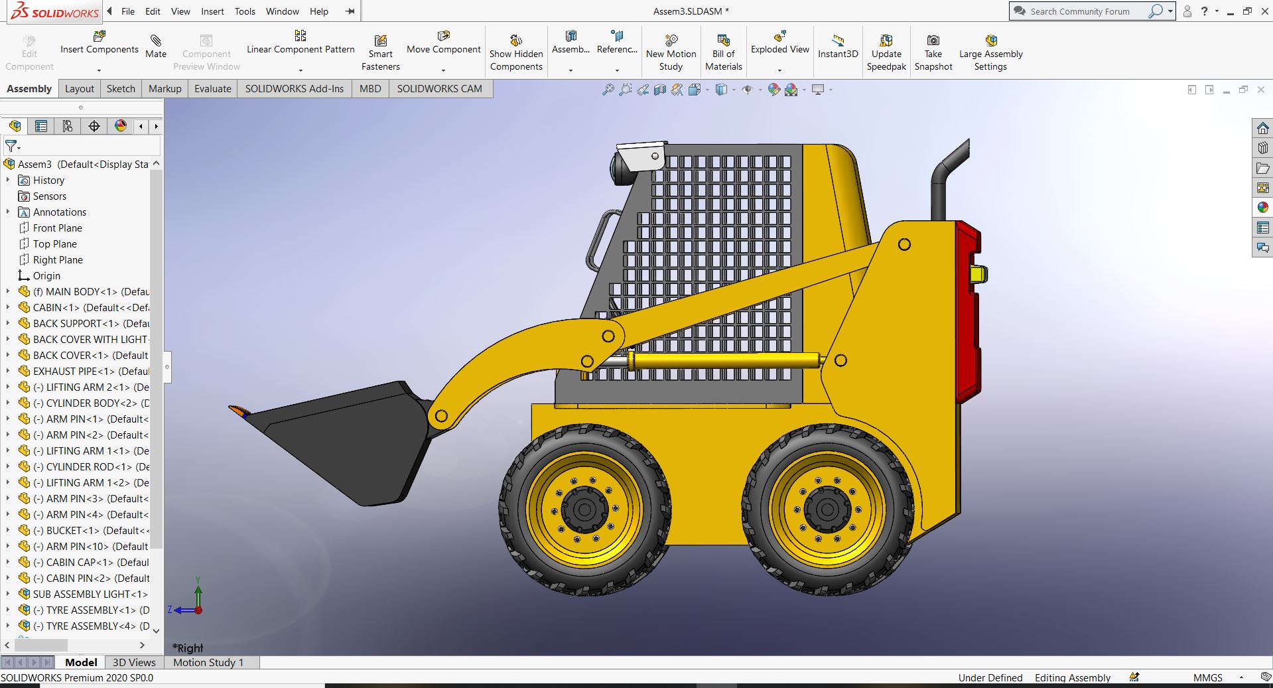Open MMGS unit system in status bar
Screen dimensions: 1273x688
(x=1207, y=677)
